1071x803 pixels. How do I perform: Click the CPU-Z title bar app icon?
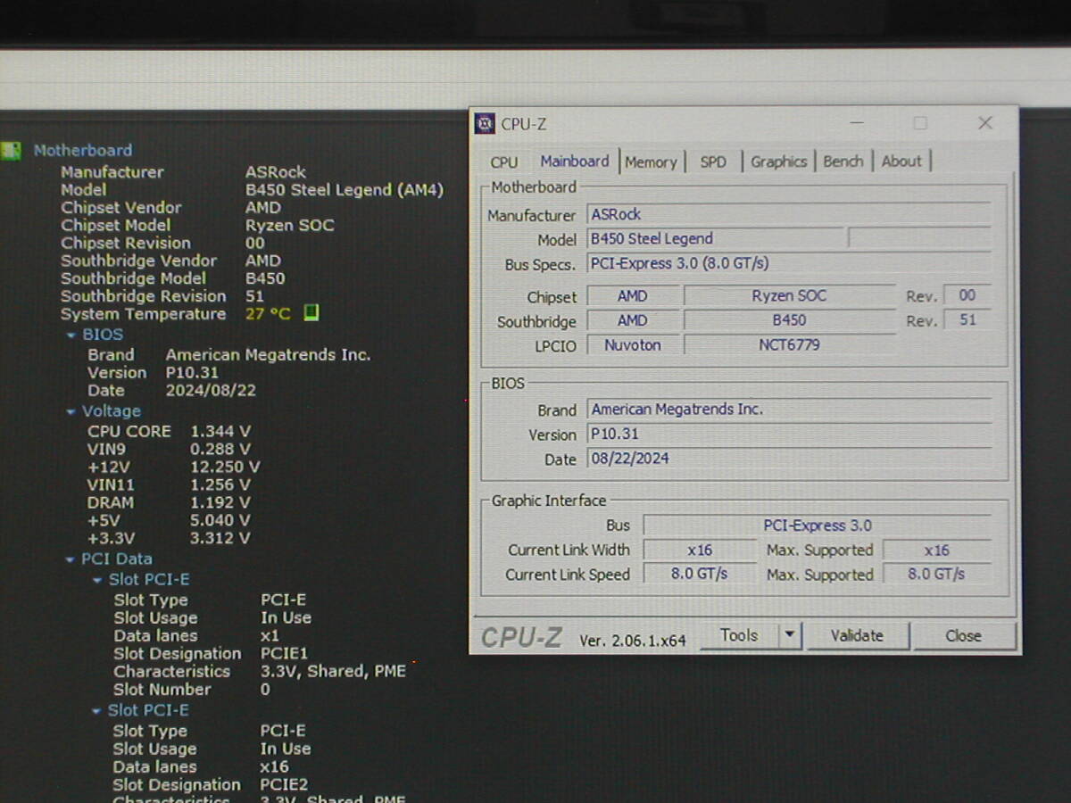[485, 123]
